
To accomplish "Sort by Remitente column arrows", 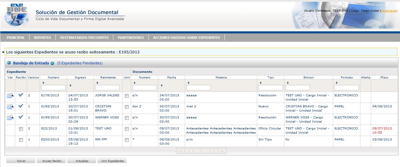I will coord(97,83).
